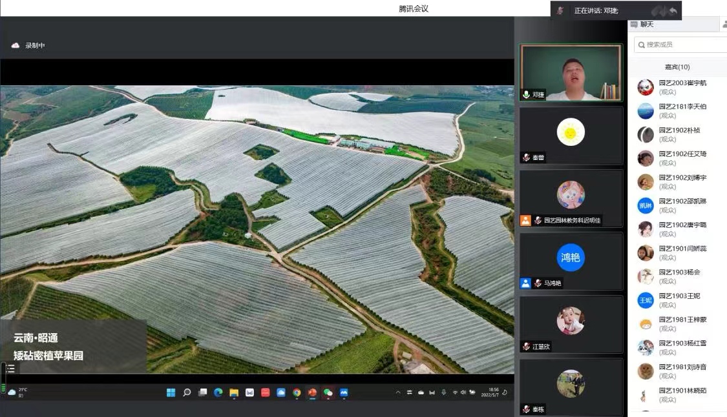Select member 园艺2003崔宇航 in the list

[x=682, y=87]
